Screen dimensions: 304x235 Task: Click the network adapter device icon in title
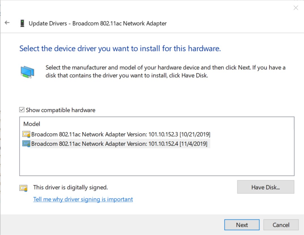(x=22, y=23)
